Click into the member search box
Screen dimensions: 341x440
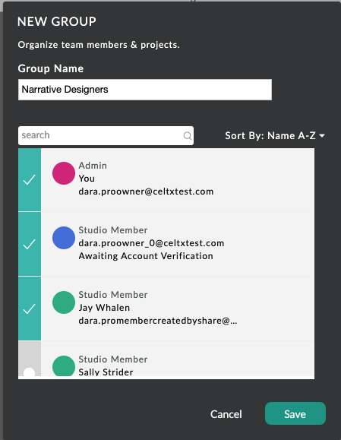(106, 135)
